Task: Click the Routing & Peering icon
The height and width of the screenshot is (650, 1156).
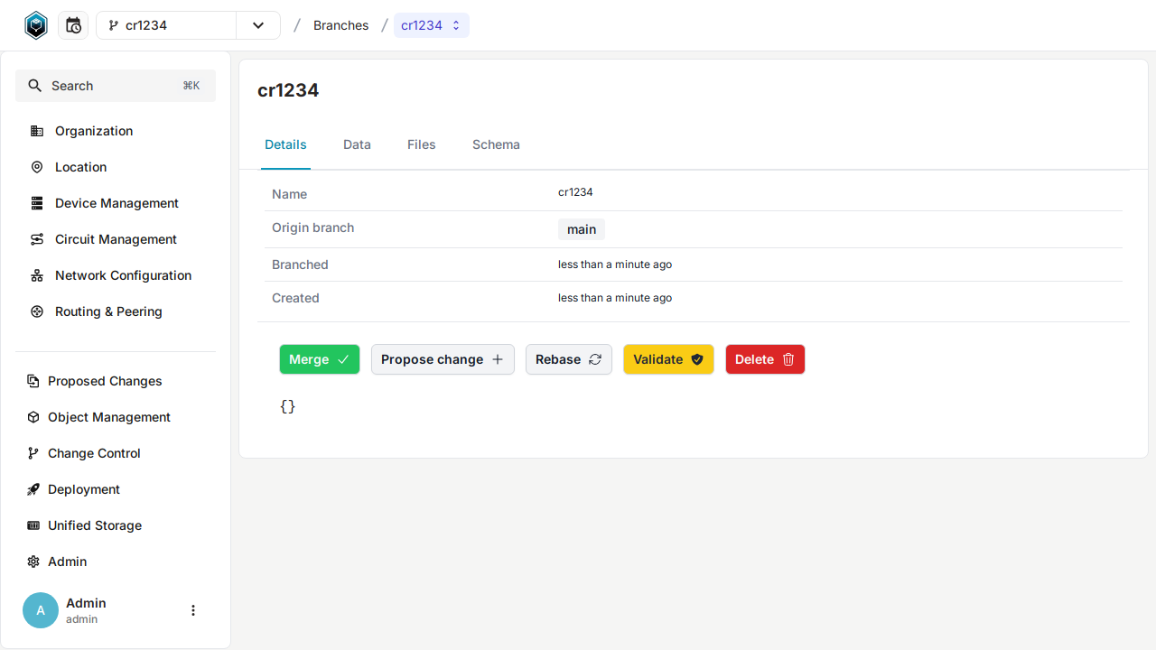Action: point(37,311)
